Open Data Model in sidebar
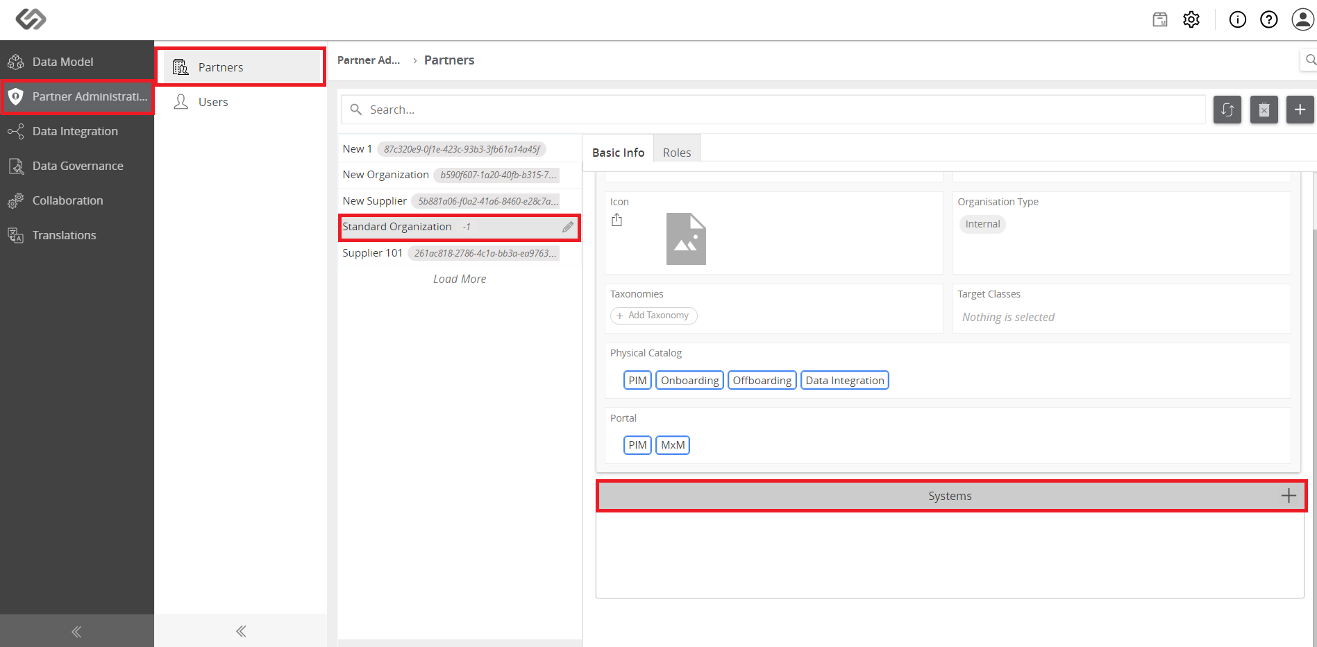The height and width of the screenshot is (647, 1317). click(77, 62)
